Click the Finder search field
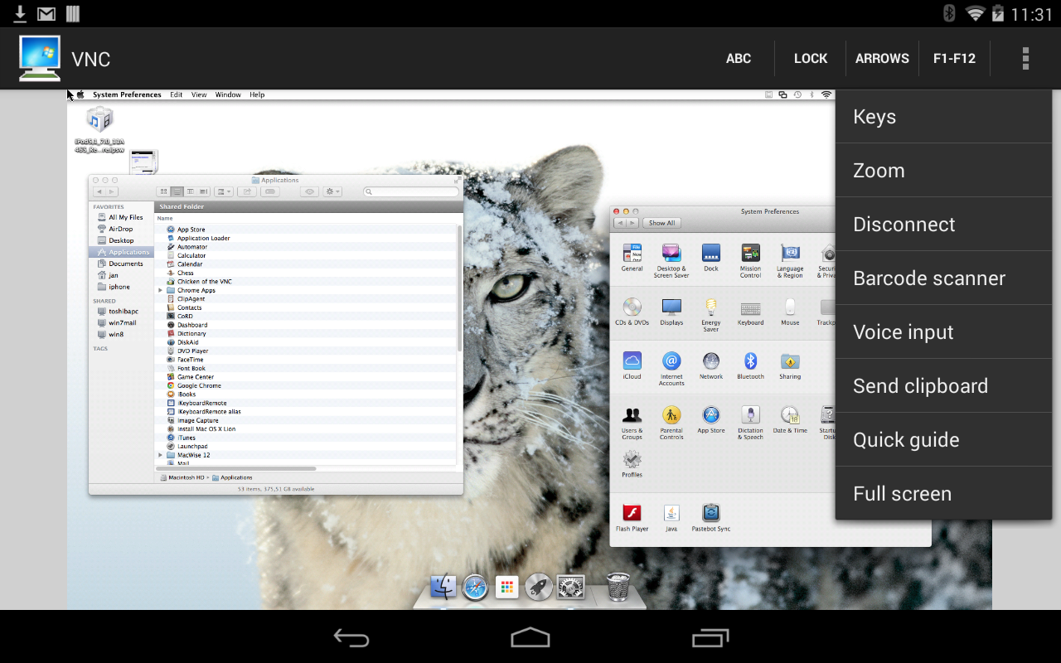Viewport: 1061px width, 663px height. [411, 191]
